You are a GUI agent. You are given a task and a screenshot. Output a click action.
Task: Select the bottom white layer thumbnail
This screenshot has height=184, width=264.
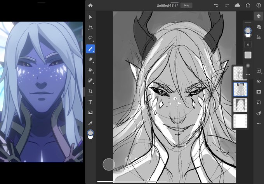point(240,121)
